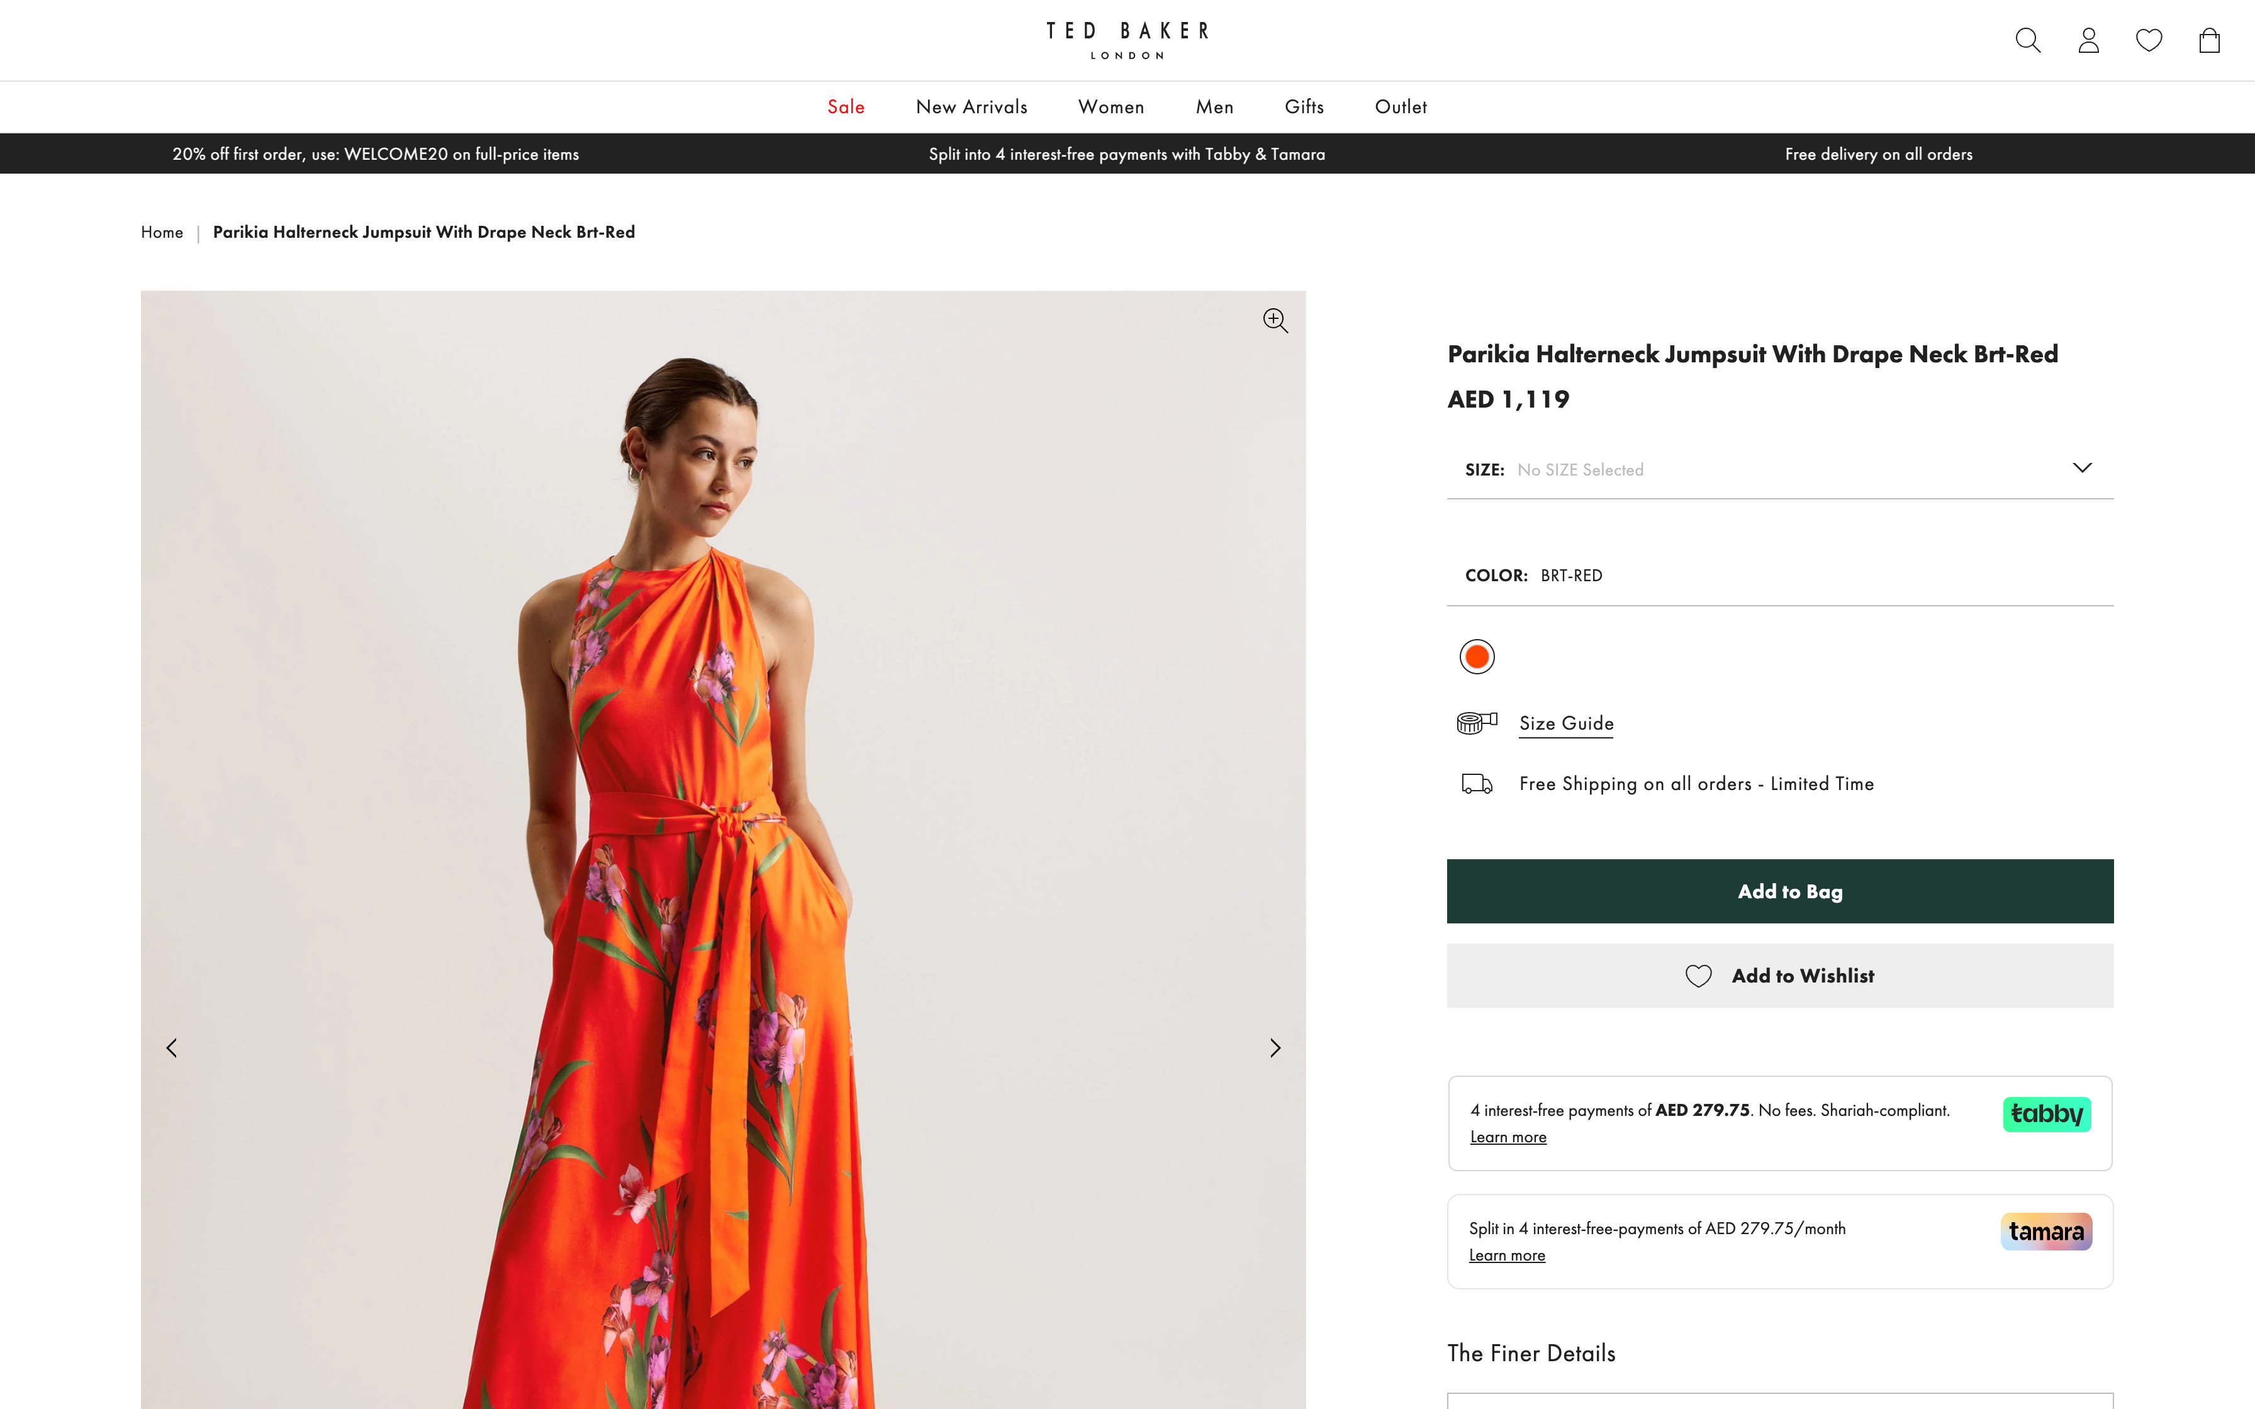The height and width of the screenshot is (1409, 2255).
Task: Click the account profile icon
Action: coord(2088,40)
